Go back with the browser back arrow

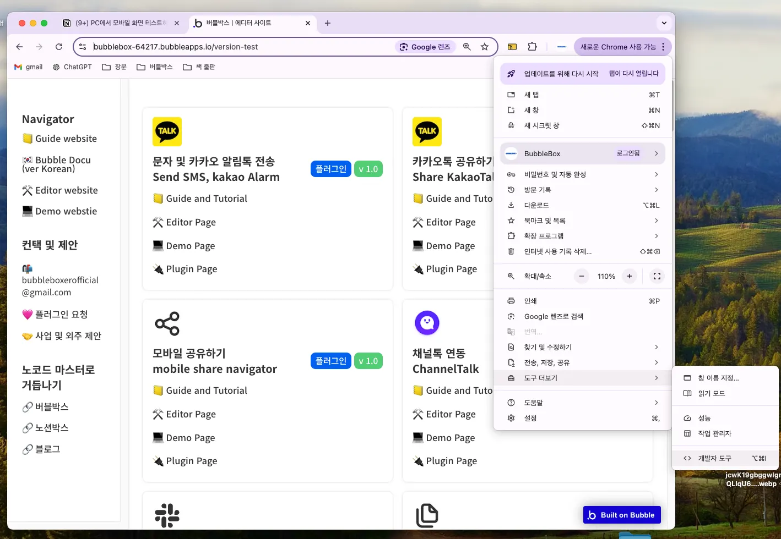pos(20,47)
